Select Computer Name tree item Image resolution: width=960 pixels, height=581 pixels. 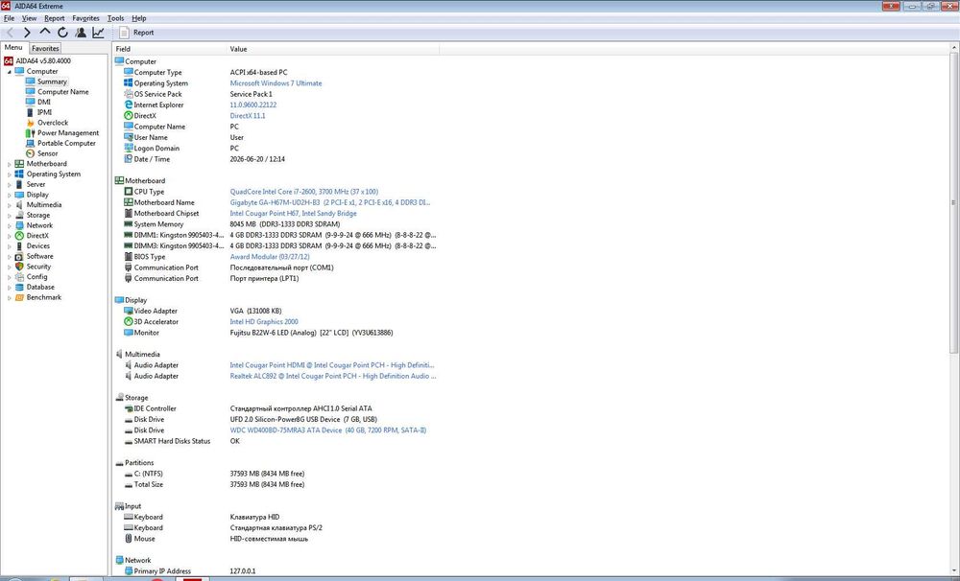coord(62,92)
